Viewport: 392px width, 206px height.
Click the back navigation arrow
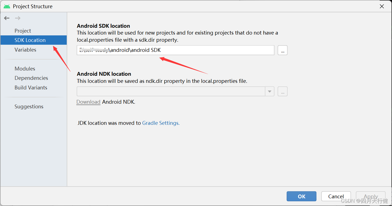(7, 18)
